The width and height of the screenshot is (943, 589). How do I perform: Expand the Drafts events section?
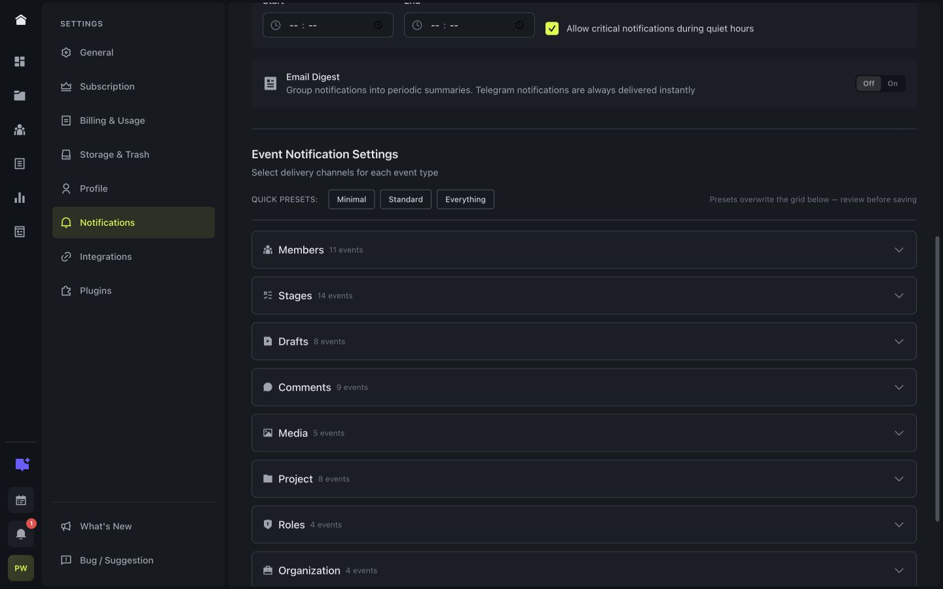click(584, 342)
